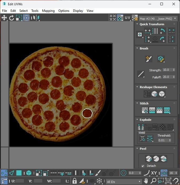Screen dimensions: 180x185
Task: Click Straighten Selection in Reshape Elements
Action: coord(147,94)
